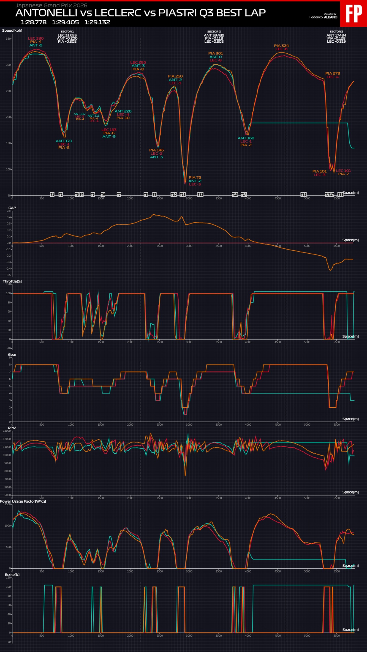The image size is (367, 652).
Task: Click the SECTOR 3 heading
Action: click(x=336, y=32)
